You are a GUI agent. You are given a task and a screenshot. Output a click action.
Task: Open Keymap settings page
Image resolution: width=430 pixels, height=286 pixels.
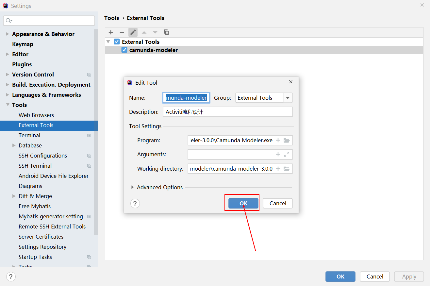click(23, 44)
